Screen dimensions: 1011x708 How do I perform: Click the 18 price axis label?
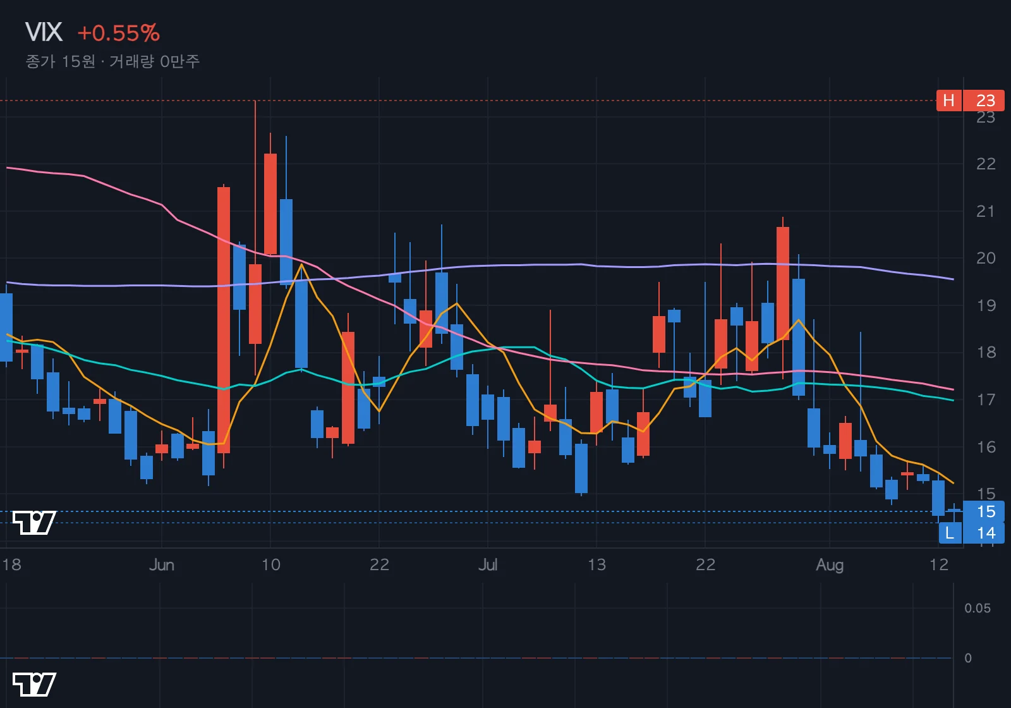coord(986,352)
